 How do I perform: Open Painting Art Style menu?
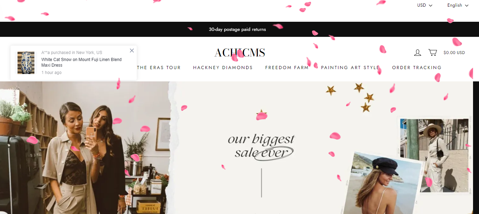click(350, 68)
